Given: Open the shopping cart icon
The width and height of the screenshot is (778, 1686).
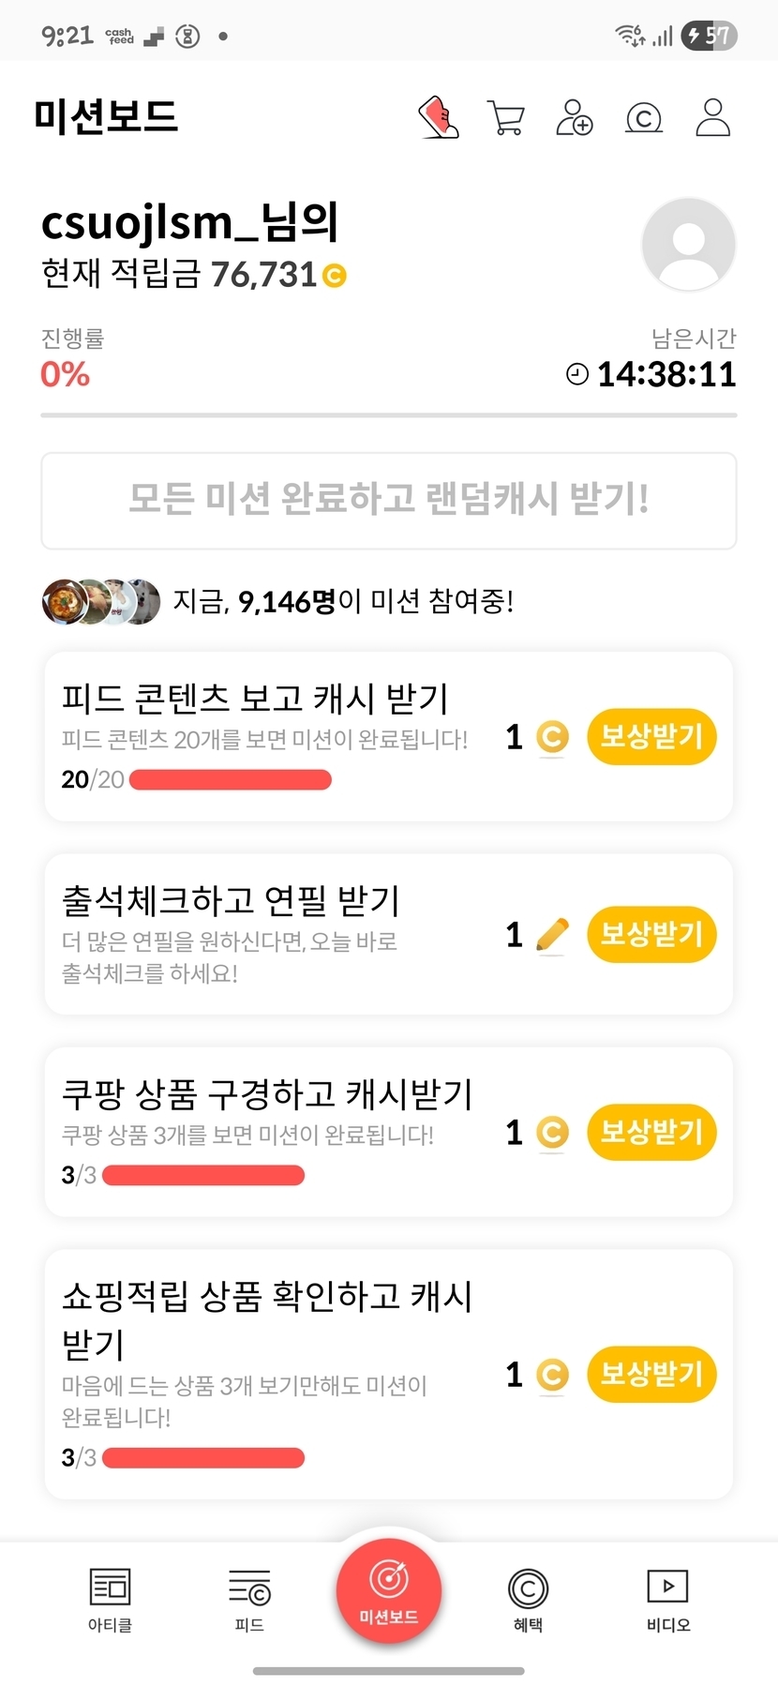Looking at the screenshot, I should click(x=506, y=118).
